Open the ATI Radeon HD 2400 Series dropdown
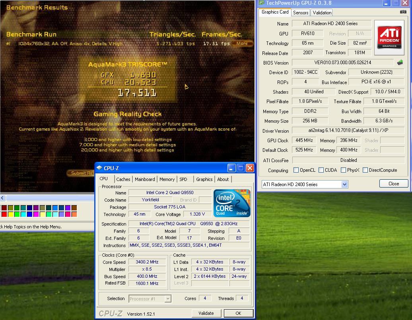 coord(344,185)
